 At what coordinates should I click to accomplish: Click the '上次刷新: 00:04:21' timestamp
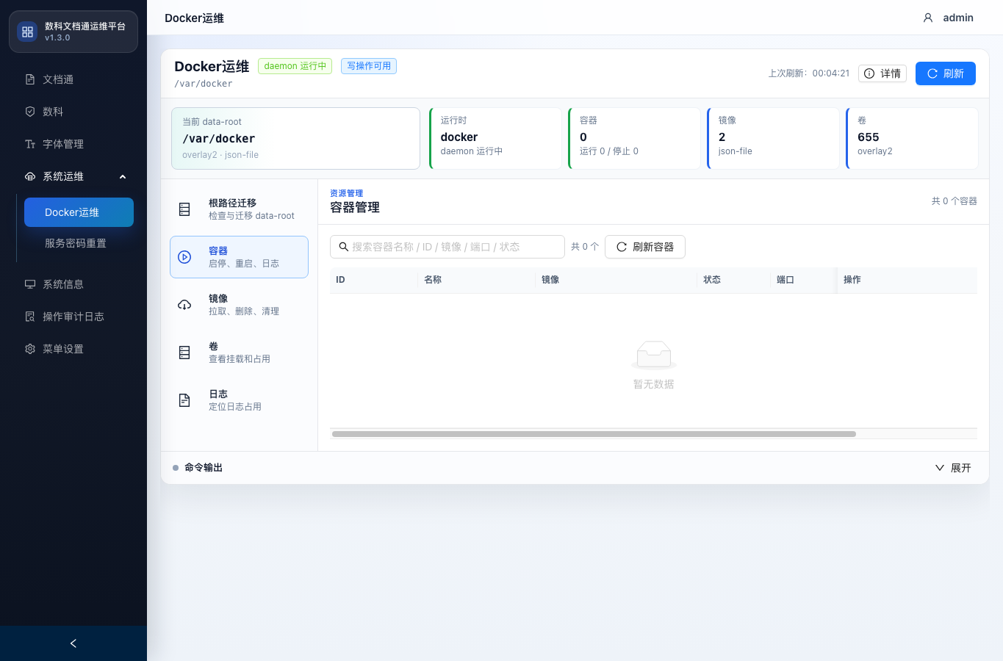pyautogui.click(x=809, y=73)
